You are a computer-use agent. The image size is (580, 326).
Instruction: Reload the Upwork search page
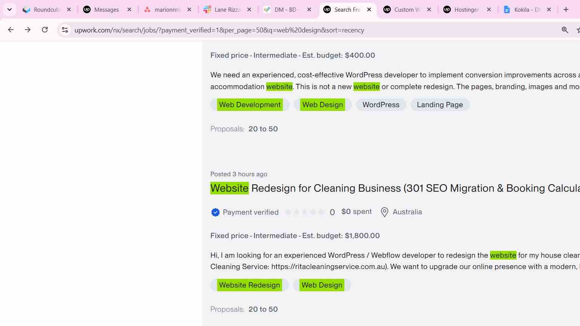coord(45,30)
